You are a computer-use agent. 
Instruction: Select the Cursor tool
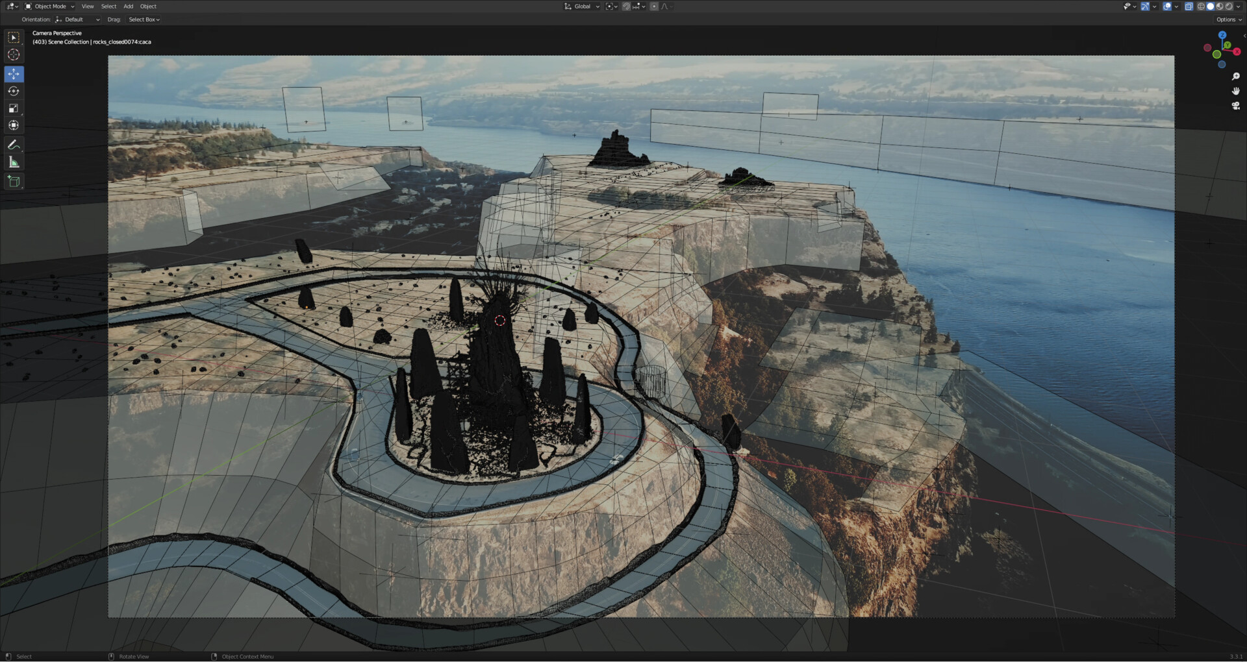13,55
